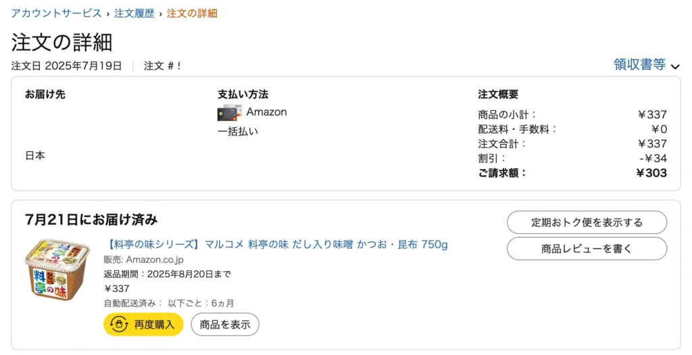The width and height of the screenshot is (692, 355).
Task: Click the 割引 -¥34 discount amount
Action: [x=653, y=158]
